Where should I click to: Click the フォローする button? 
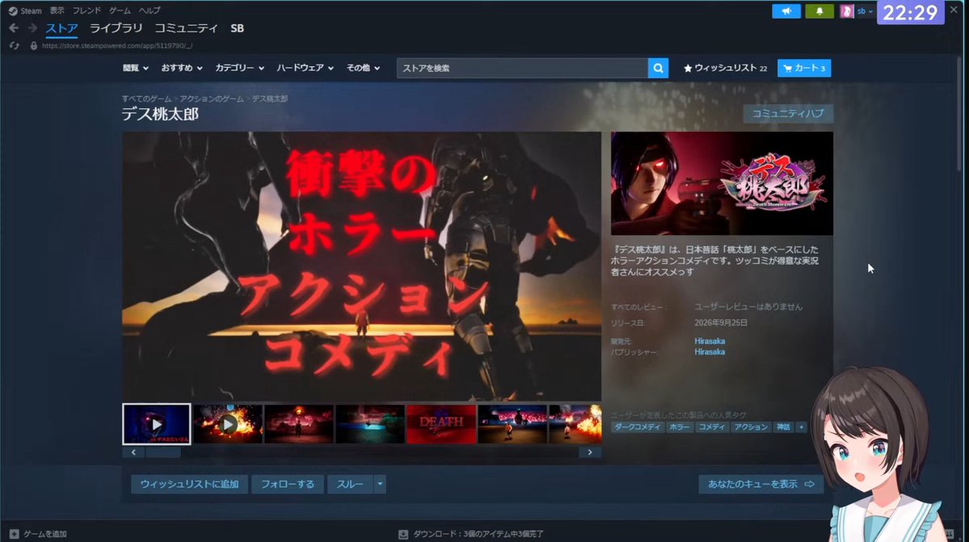pyautogui.click(x=288, y=485)
